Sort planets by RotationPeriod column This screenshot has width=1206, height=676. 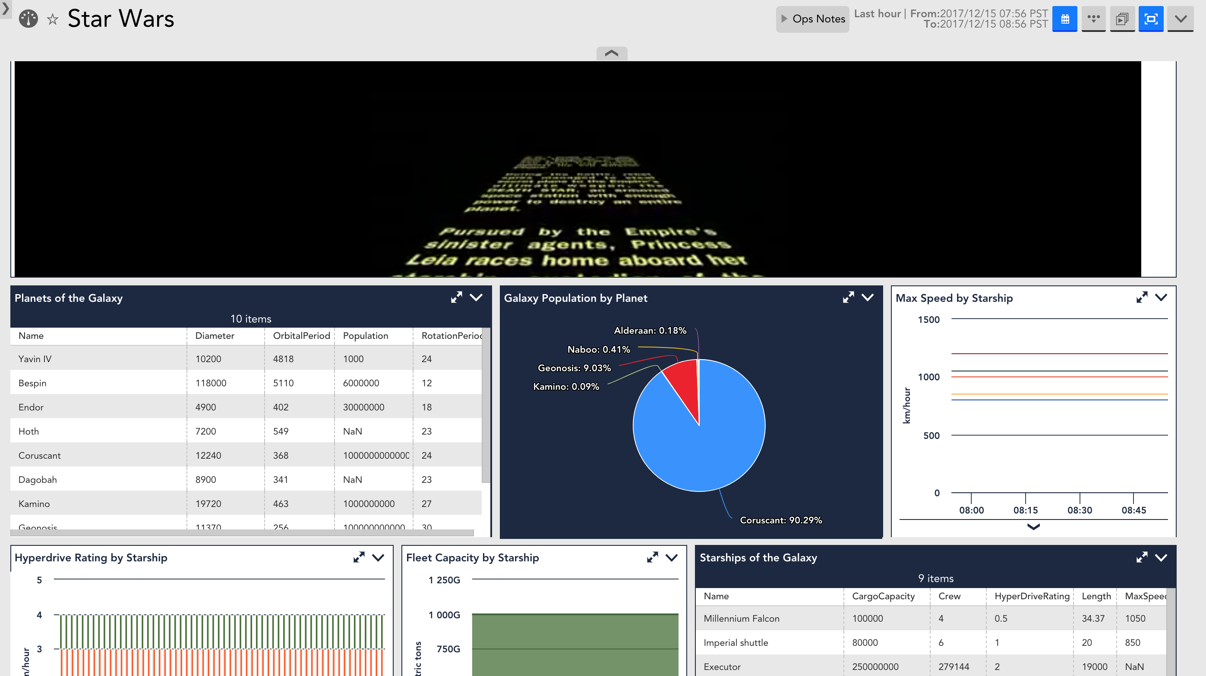(x=448, y=336)
